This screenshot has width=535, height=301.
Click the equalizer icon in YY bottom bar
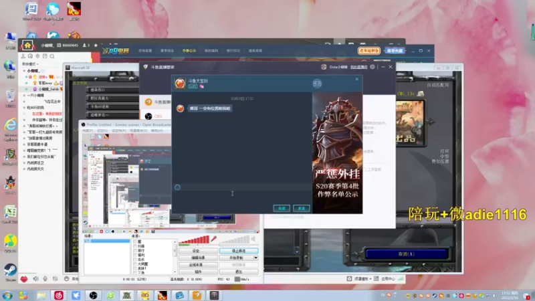55,279
